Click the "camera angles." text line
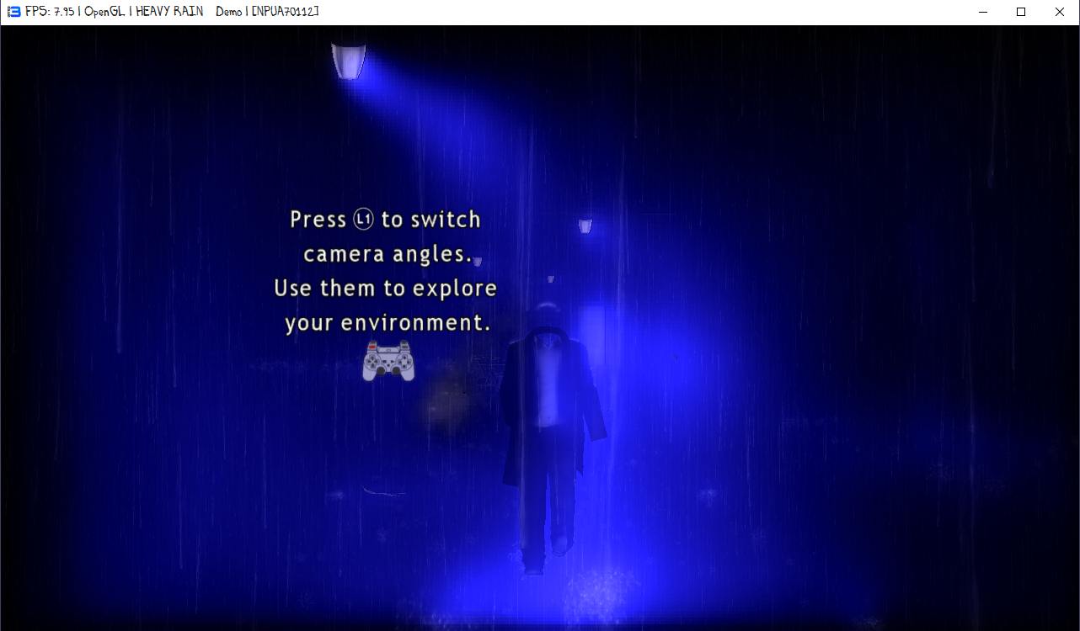Image resolution: width=1080 pixels, height=631 pixels. point(388,254)
